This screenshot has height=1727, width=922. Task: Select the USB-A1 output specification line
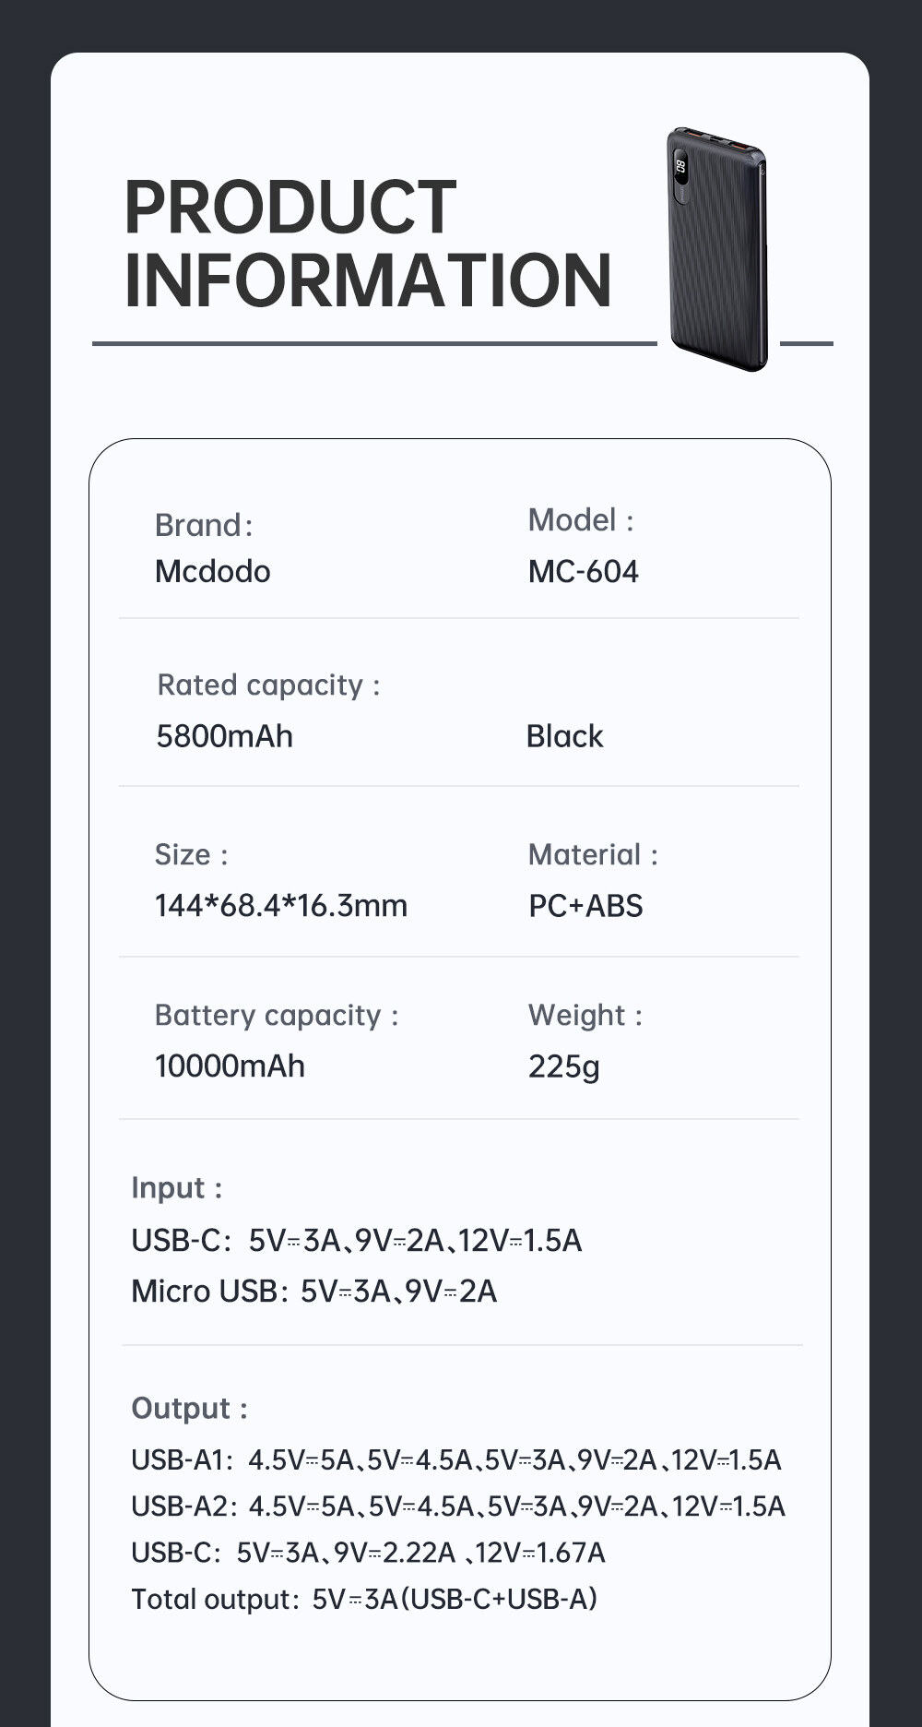(x=455, y=1459)
